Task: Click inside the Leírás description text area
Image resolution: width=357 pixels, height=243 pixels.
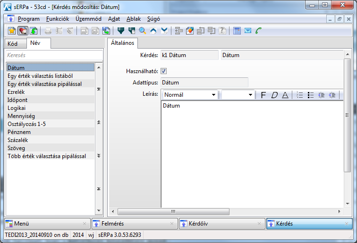Action: 252,155
